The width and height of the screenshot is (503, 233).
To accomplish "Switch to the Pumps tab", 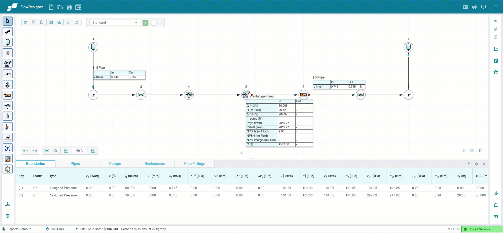I will pos(115,164).
